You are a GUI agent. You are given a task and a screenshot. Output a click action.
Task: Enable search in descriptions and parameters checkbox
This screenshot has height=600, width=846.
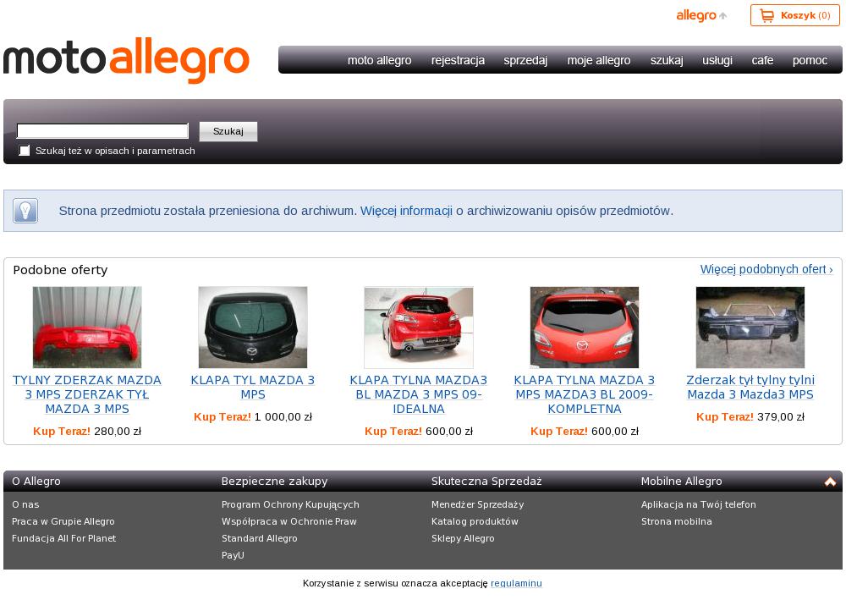tap(25, 151)
